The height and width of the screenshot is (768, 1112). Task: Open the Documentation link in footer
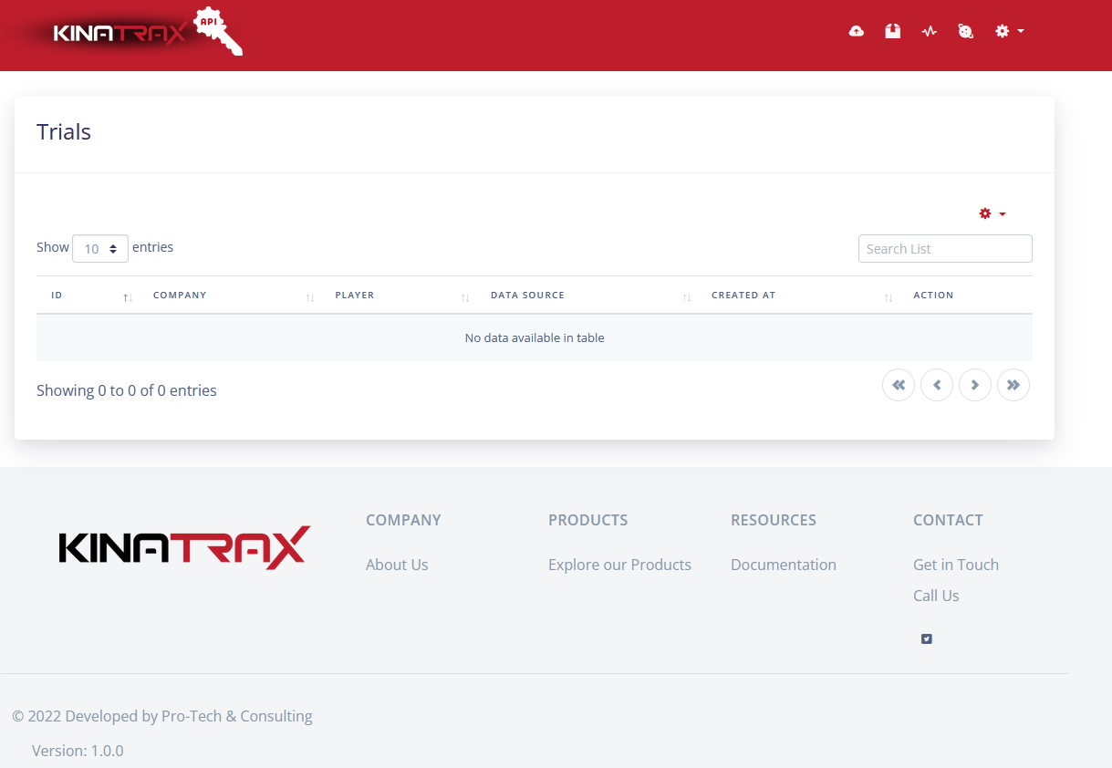[783, 565]
